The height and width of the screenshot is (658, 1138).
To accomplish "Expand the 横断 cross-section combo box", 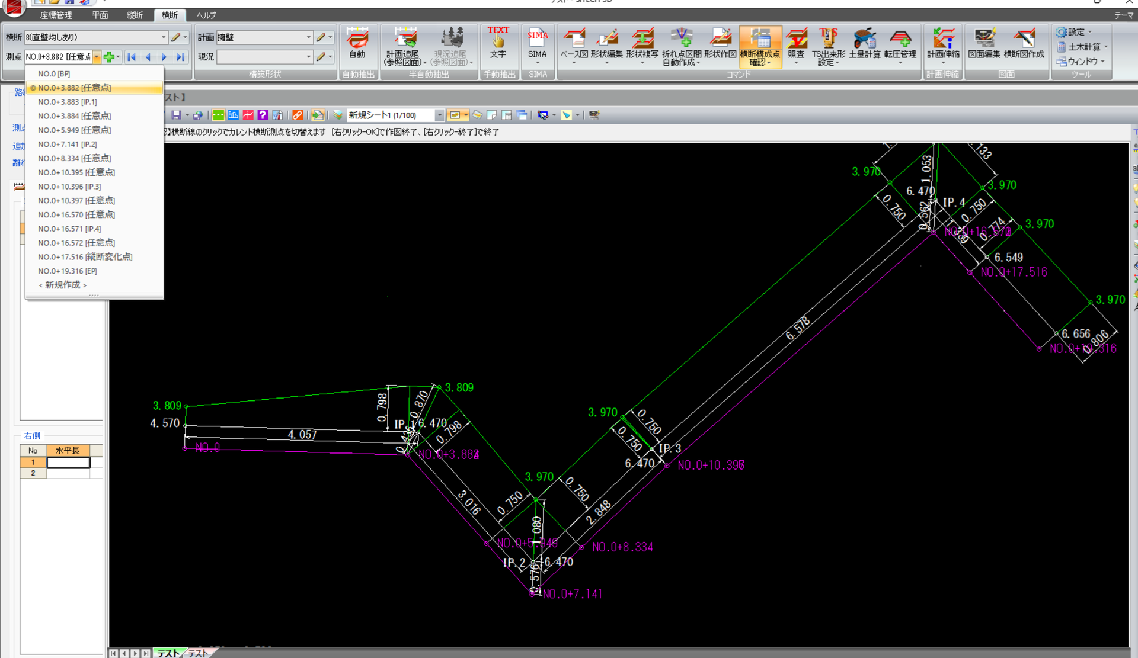I will pyautogui.click(x=164, y=37).
